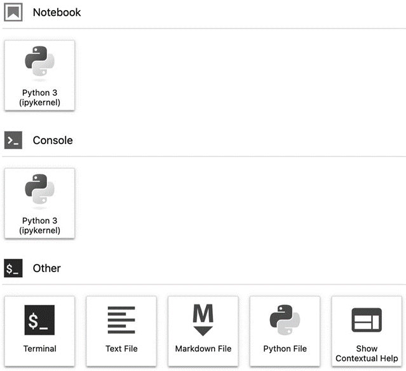406x371 pixels.
Task: Create a new Markdown File
Action: pos(203,331)
